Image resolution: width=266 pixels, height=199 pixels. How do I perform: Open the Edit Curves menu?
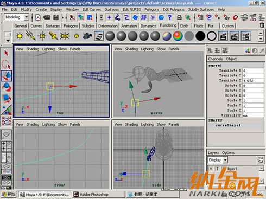(x=92, y=9)
